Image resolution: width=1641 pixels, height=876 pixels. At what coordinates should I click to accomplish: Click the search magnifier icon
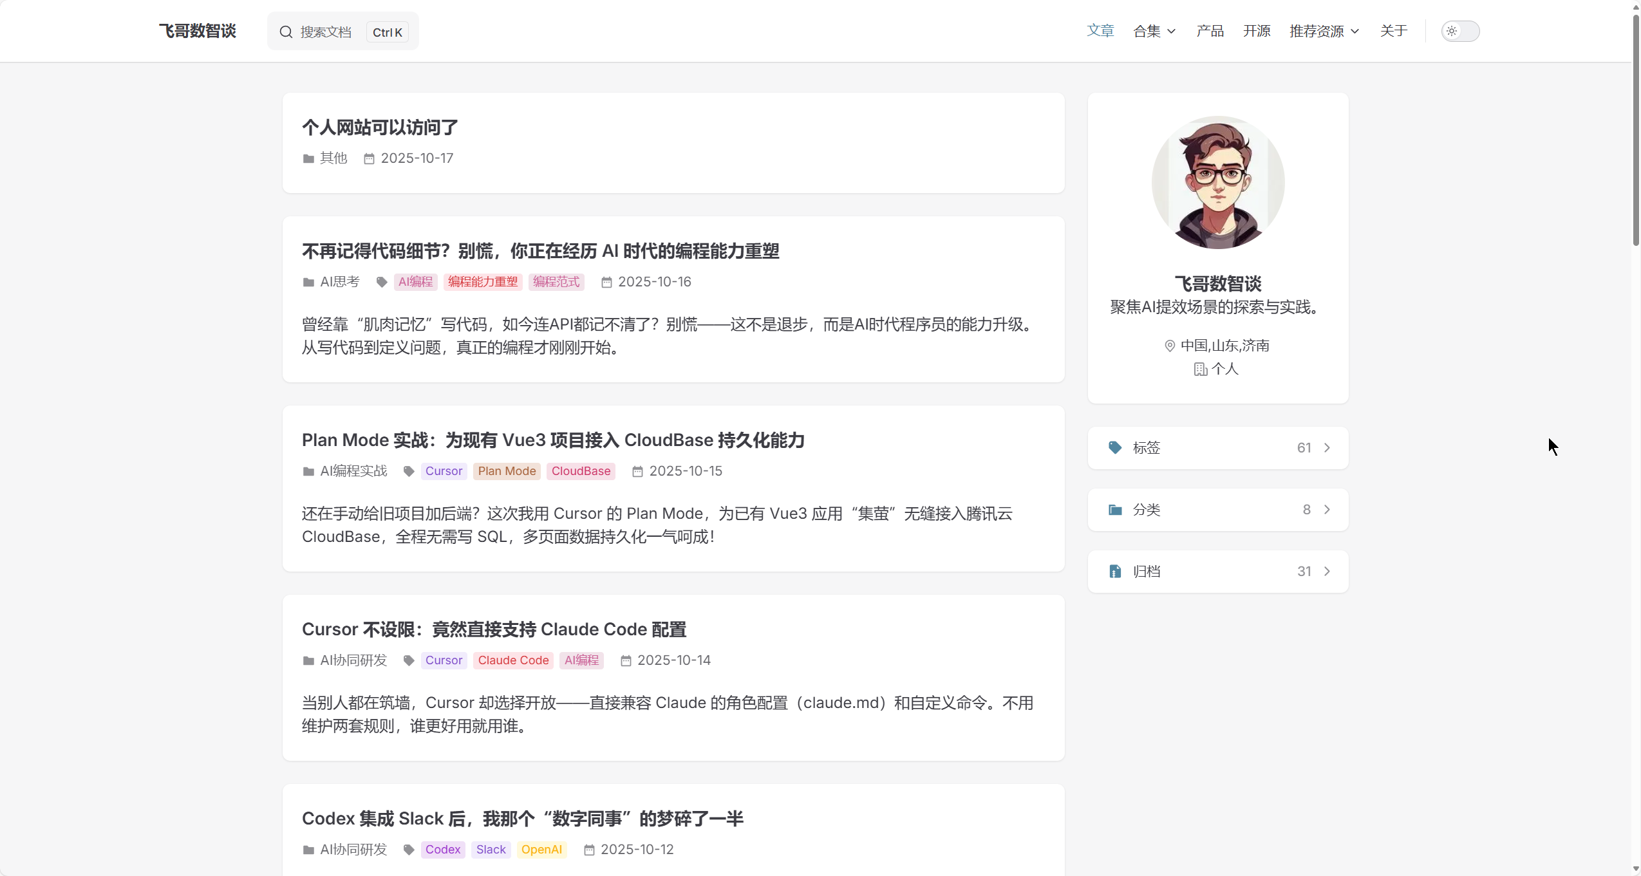coord(287,32)
